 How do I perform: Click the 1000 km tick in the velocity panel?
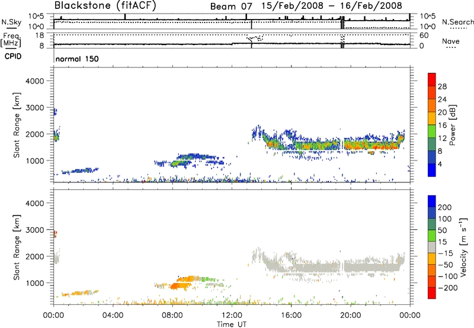pos(35,283)
